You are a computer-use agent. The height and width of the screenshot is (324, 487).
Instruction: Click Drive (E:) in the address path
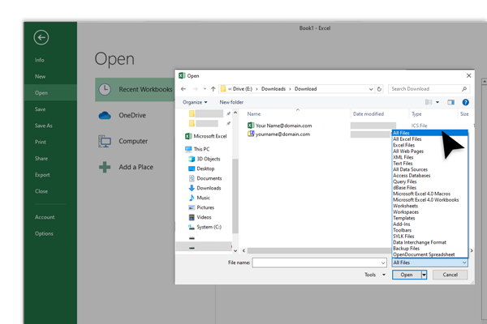click(x=242, y=89)
